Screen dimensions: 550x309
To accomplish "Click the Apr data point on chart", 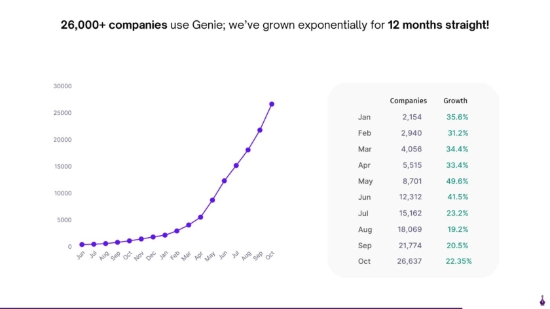I will (200, 217).
